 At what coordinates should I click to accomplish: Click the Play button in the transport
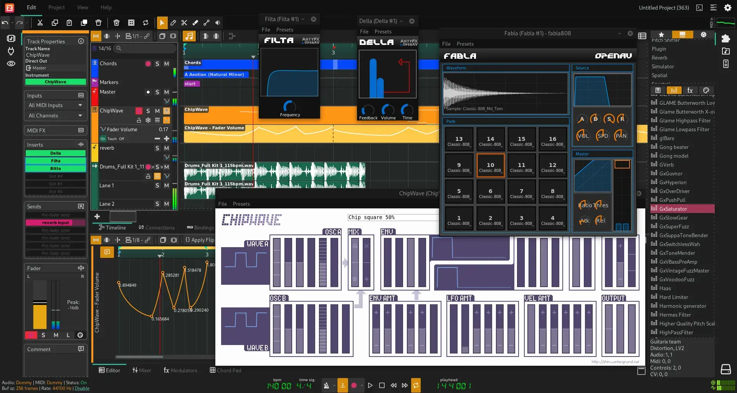click(370, 385)
